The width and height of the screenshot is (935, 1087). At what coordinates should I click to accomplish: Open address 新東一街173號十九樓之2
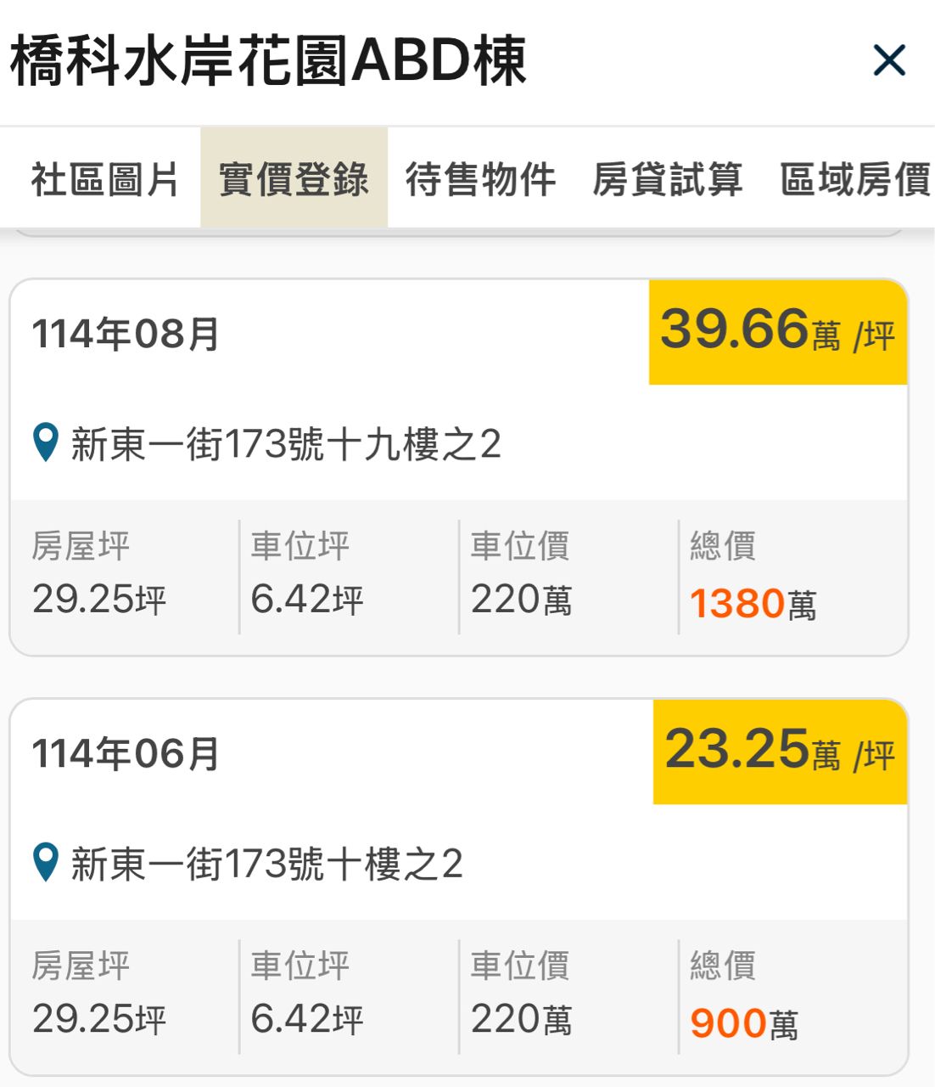click(x=285, y=444)
